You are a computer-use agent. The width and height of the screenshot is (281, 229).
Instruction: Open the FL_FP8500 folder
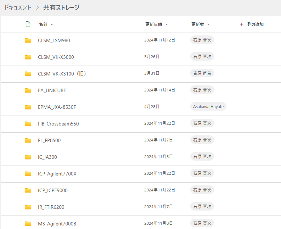click(x=49, y=140)
